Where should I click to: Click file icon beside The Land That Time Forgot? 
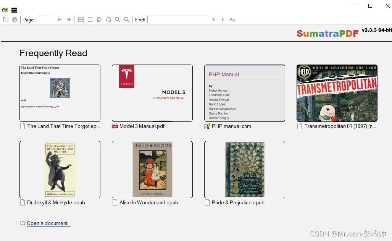[x=23, y=126]
